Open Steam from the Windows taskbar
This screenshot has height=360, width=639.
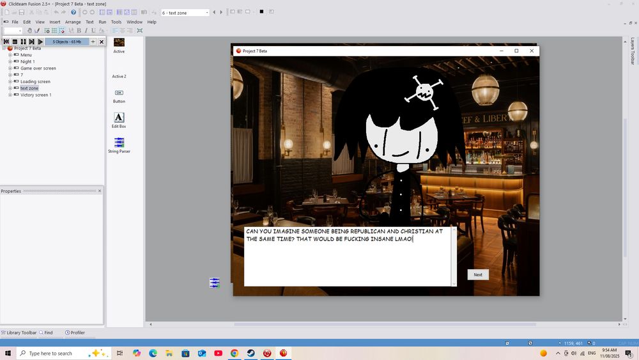(x=251, y=353)
